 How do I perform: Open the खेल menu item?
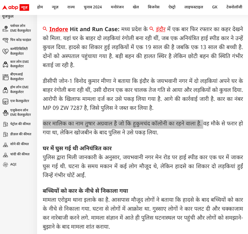pyautogui.click(x=136, y=7)
